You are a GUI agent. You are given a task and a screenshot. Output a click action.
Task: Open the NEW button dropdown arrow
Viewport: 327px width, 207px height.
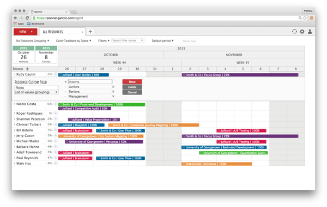(x=32, y=32)
